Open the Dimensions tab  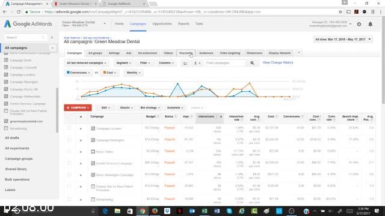pos(254,53)
